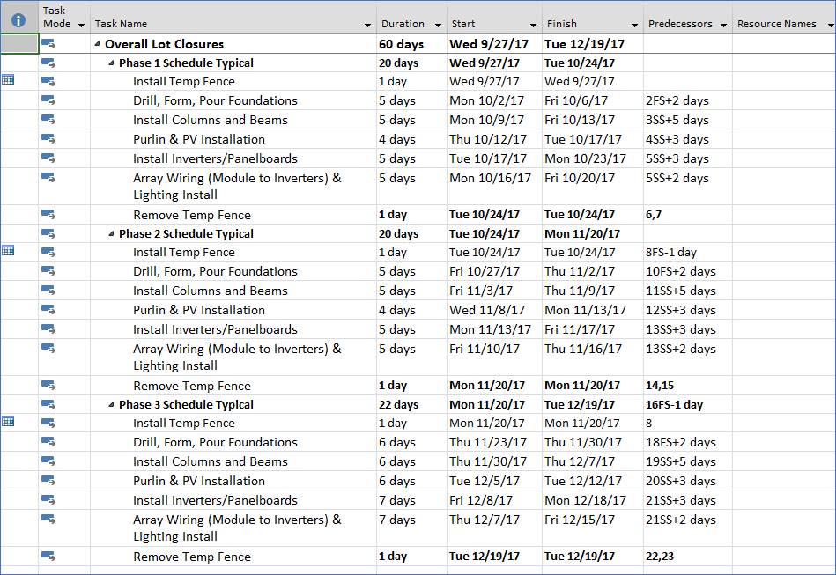Collapse the Overall Lot Closures summary task
The height and width of the screenshot is (575, 836).
[97, 44]
